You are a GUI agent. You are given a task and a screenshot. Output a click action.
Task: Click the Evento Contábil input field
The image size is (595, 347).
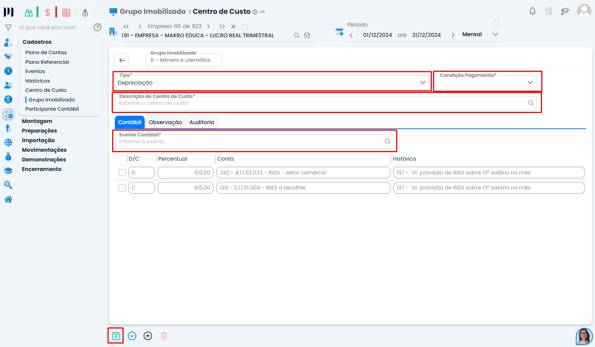coord(250,142)
